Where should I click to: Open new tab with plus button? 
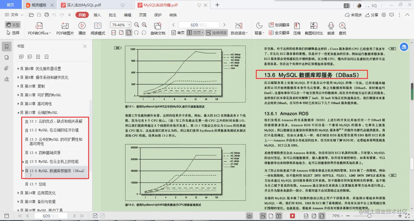(x=217, y=5)
